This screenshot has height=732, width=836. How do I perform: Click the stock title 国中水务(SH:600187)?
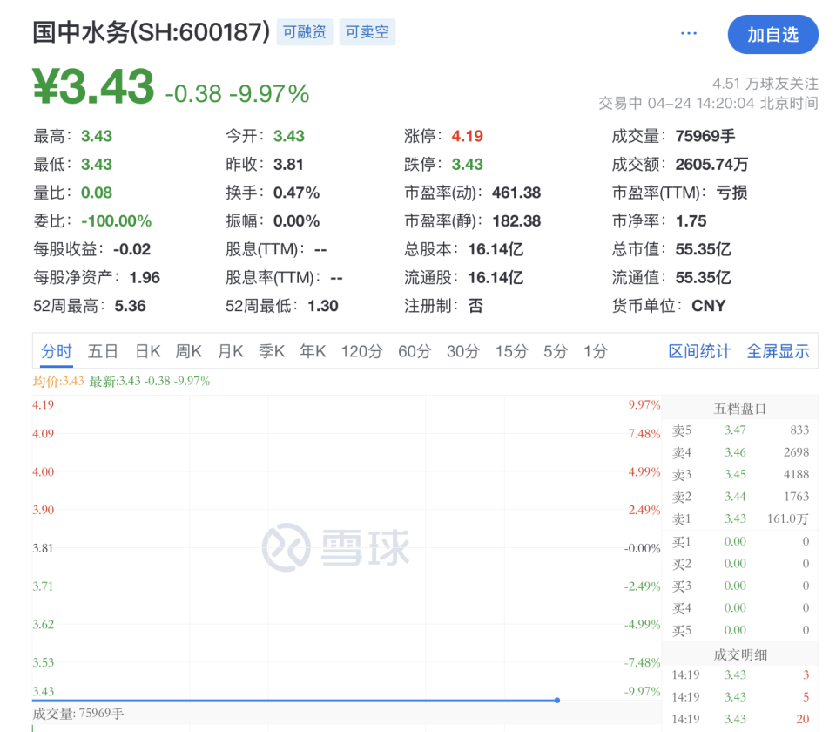(x=152, y=32)
